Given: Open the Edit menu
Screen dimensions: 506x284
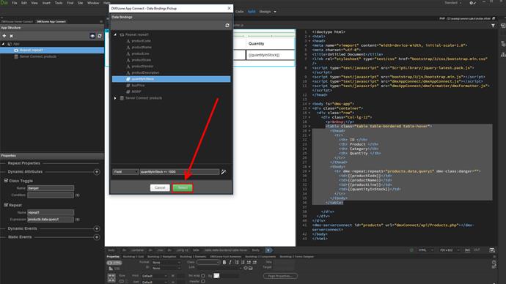Looking at the screenshot, I should pyautogui.click(x=24, y=3).
